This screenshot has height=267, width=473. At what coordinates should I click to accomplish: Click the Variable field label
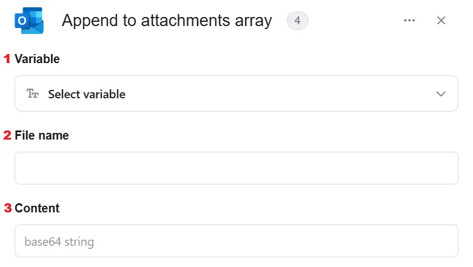37,59
